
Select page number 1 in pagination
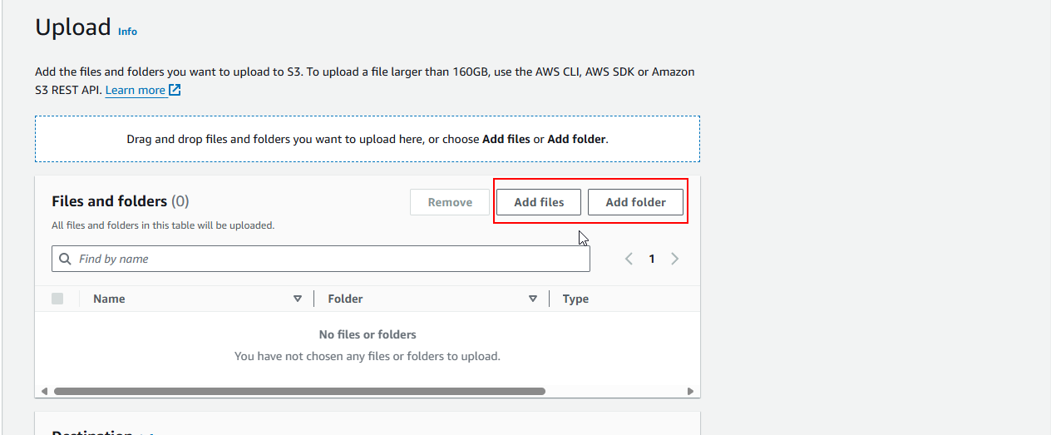coord(652,259)
